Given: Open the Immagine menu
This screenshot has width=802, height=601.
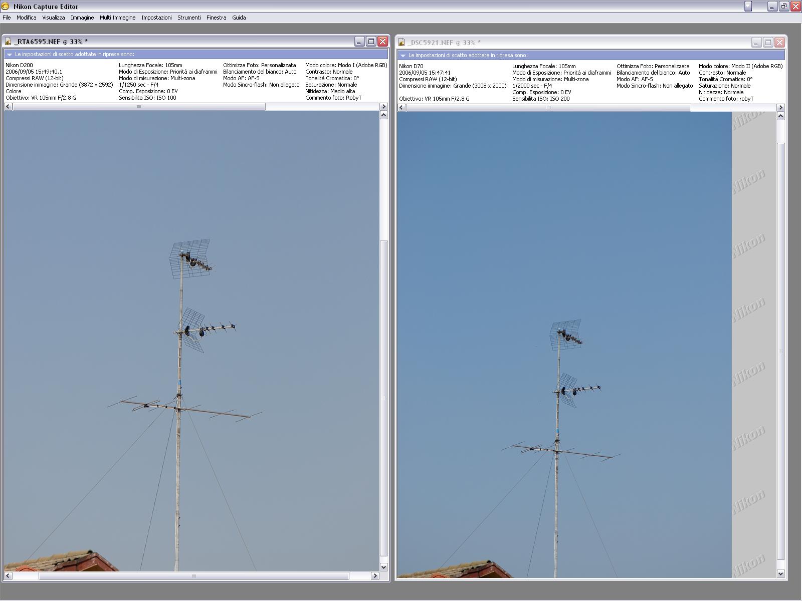Looking at the screenshot, I should click(82, 18).
